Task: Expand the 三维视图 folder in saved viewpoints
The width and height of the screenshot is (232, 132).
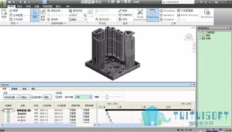Action: point(200,33)
